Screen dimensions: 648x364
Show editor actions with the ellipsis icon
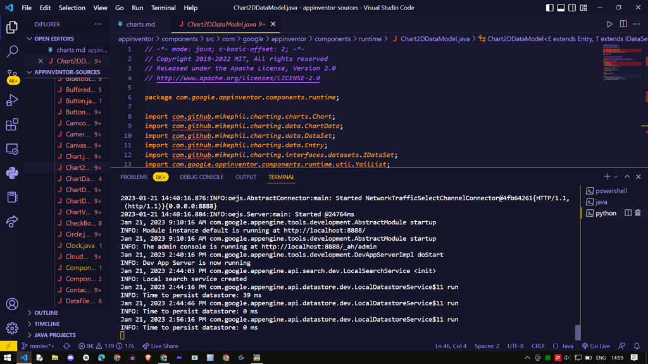coord(637,23)
